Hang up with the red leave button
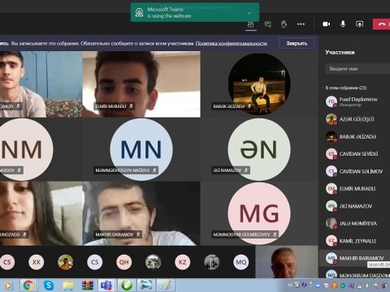 point(381,24)
